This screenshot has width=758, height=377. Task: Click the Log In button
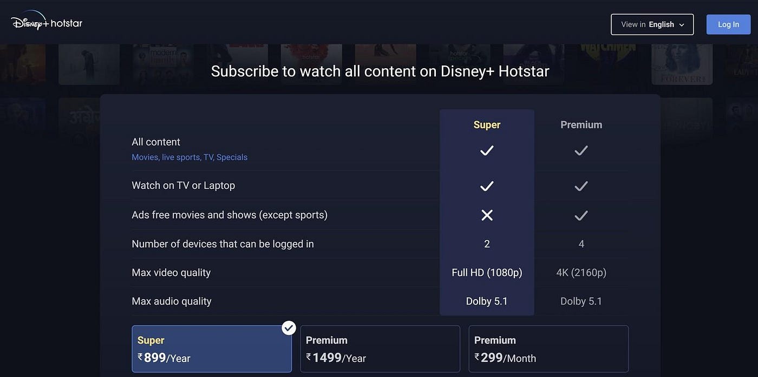pyautogui.click(x=728, y=24)
